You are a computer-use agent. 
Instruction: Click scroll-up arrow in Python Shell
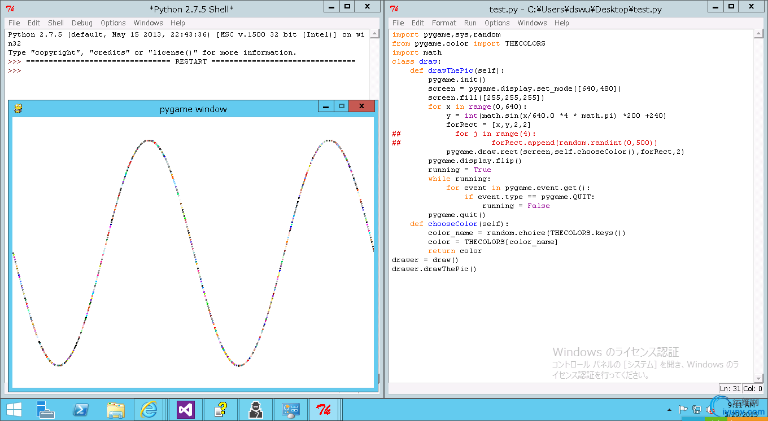(x=374, y=34)
